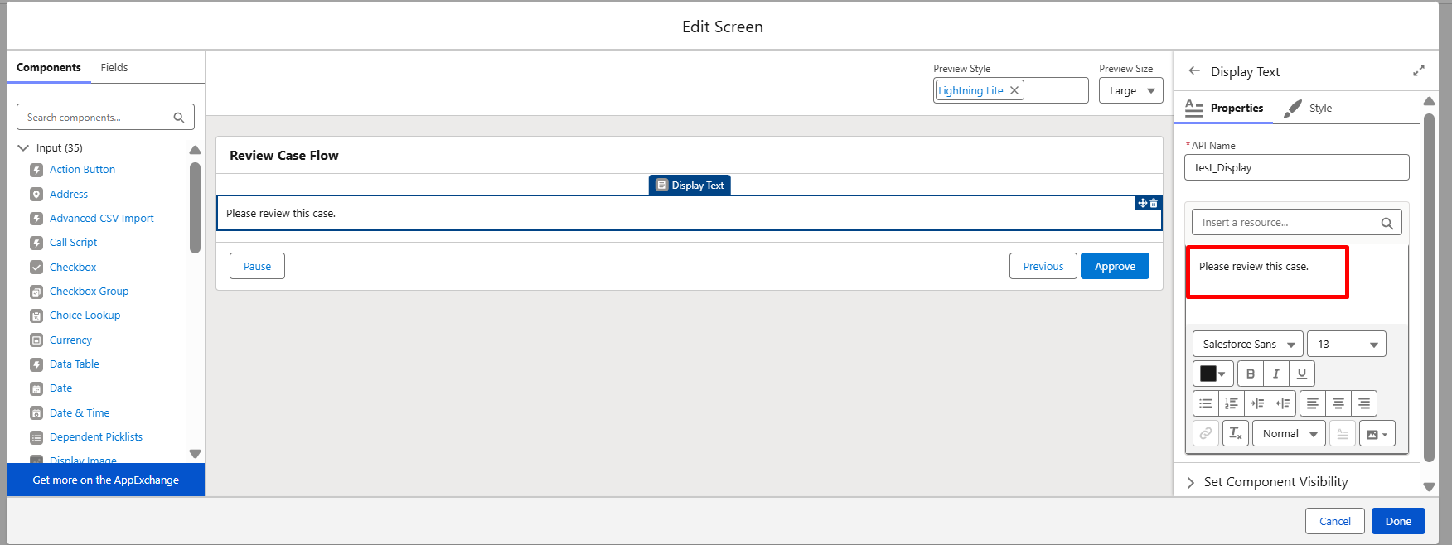The image size is (1452, 545).
Task: Cancel the Edit Screen dialog
Action: [1335, 521]
